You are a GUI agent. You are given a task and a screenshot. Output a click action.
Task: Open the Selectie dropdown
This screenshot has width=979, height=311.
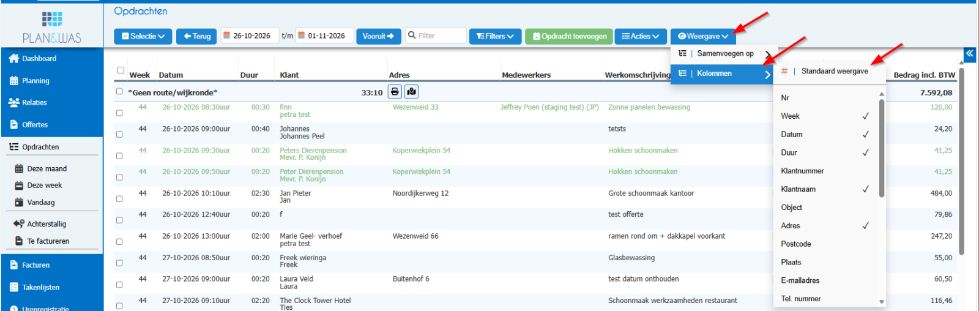[143, 36]
